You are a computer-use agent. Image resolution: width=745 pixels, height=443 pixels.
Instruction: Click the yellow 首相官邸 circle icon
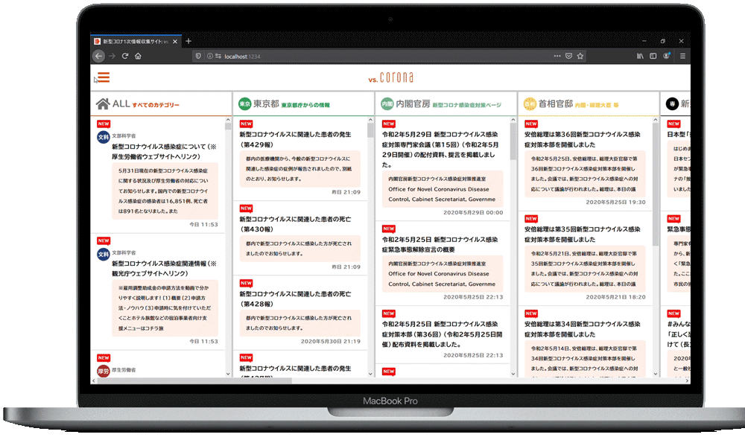pyautogui.click(x=530, y=104)
